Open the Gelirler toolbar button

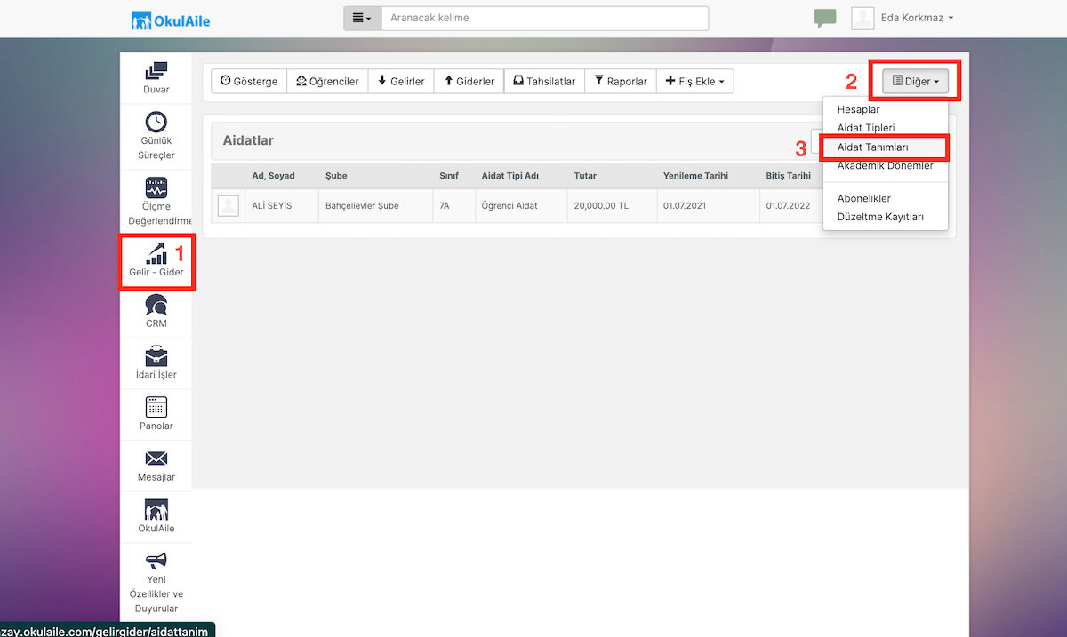click(401, 81)
